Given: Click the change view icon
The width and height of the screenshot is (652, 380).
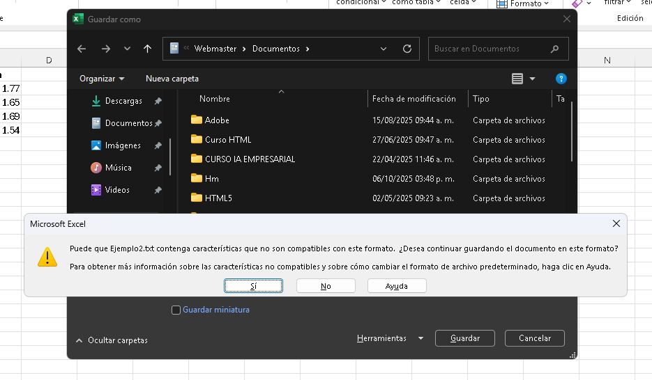Looking at the screenshot, I should (x=517, y=79).
